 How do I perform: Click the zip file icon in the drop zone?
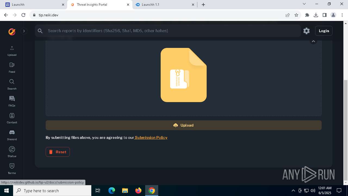click(184, 75)
